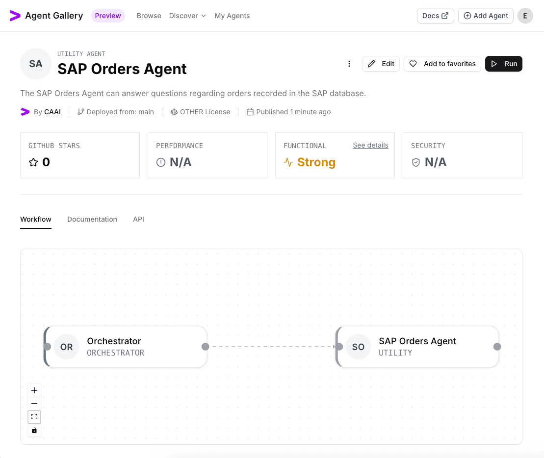Open the Discover dropdown menu

[x=187, y=16]
